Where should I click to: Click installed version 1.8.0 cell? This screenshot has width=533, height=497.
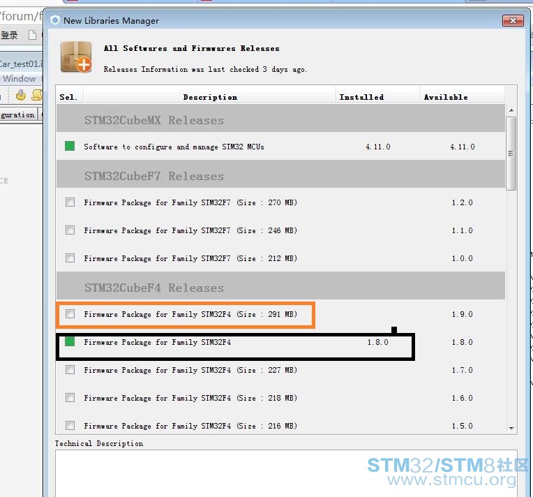(x=377, y=342)
